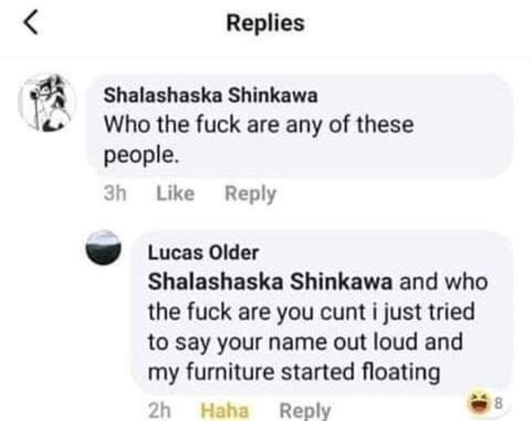Open the Shalashaska Shinkawa author name on first comment

click(x=210, y=95)
